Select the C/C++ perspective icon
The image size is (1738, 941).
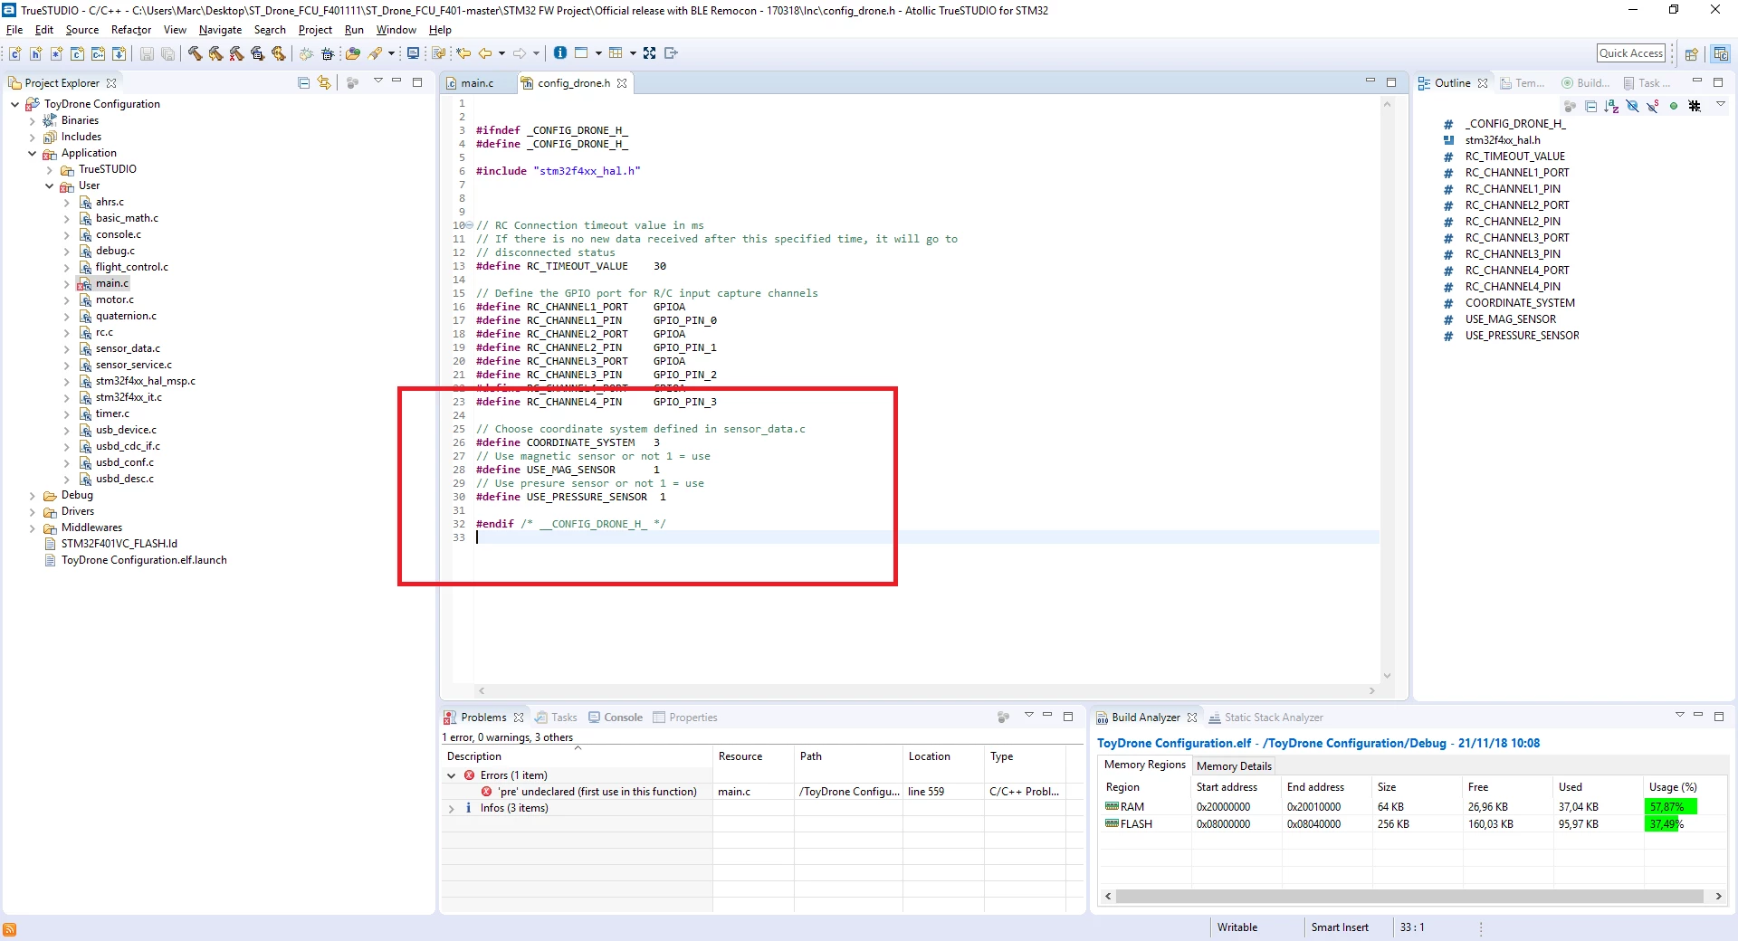click(1720, 54)
